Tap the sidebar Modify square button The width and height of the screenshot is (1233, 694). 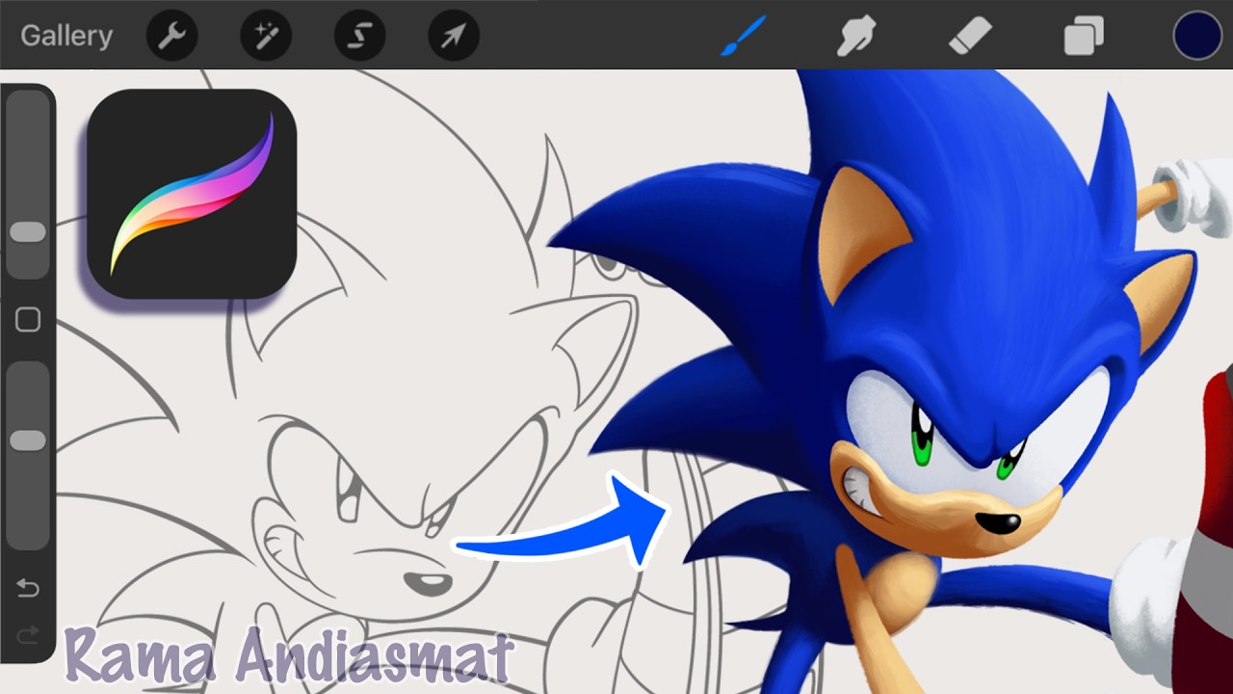point(28,320)
